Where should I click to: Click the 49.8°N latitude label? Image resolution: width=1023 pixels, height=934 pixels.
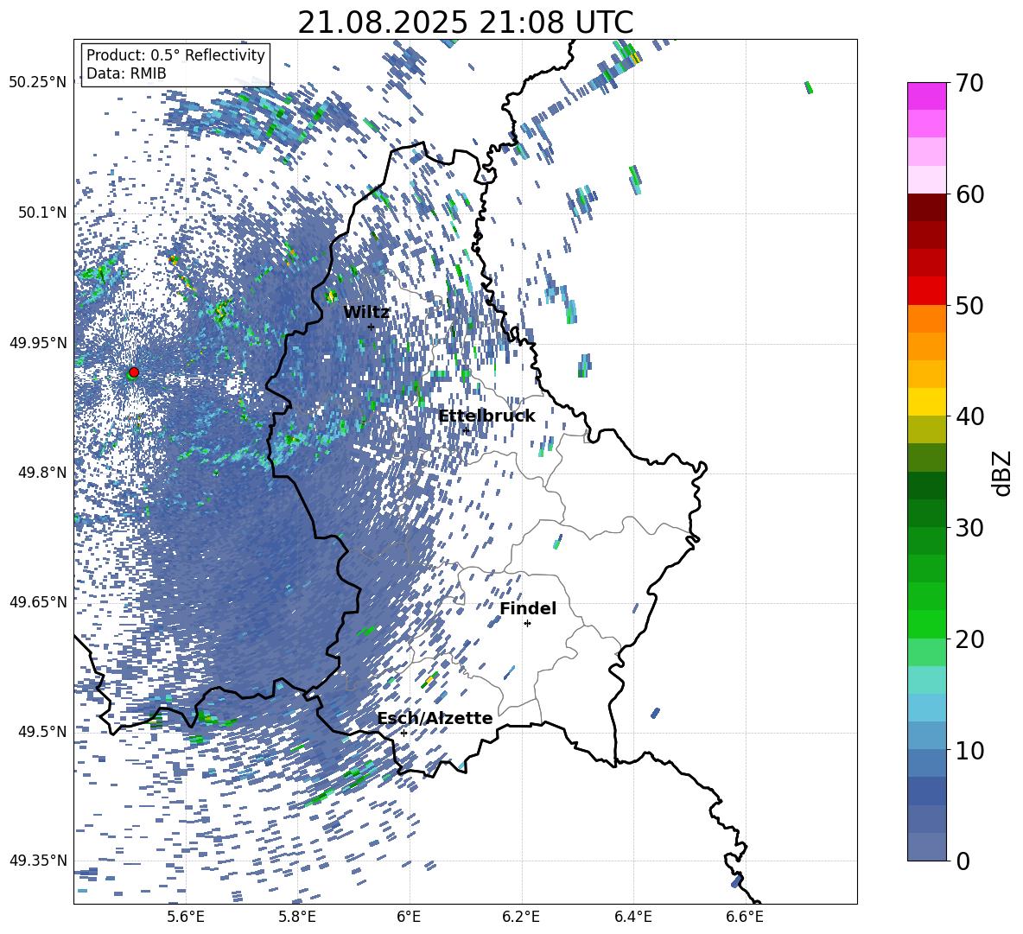41,473
